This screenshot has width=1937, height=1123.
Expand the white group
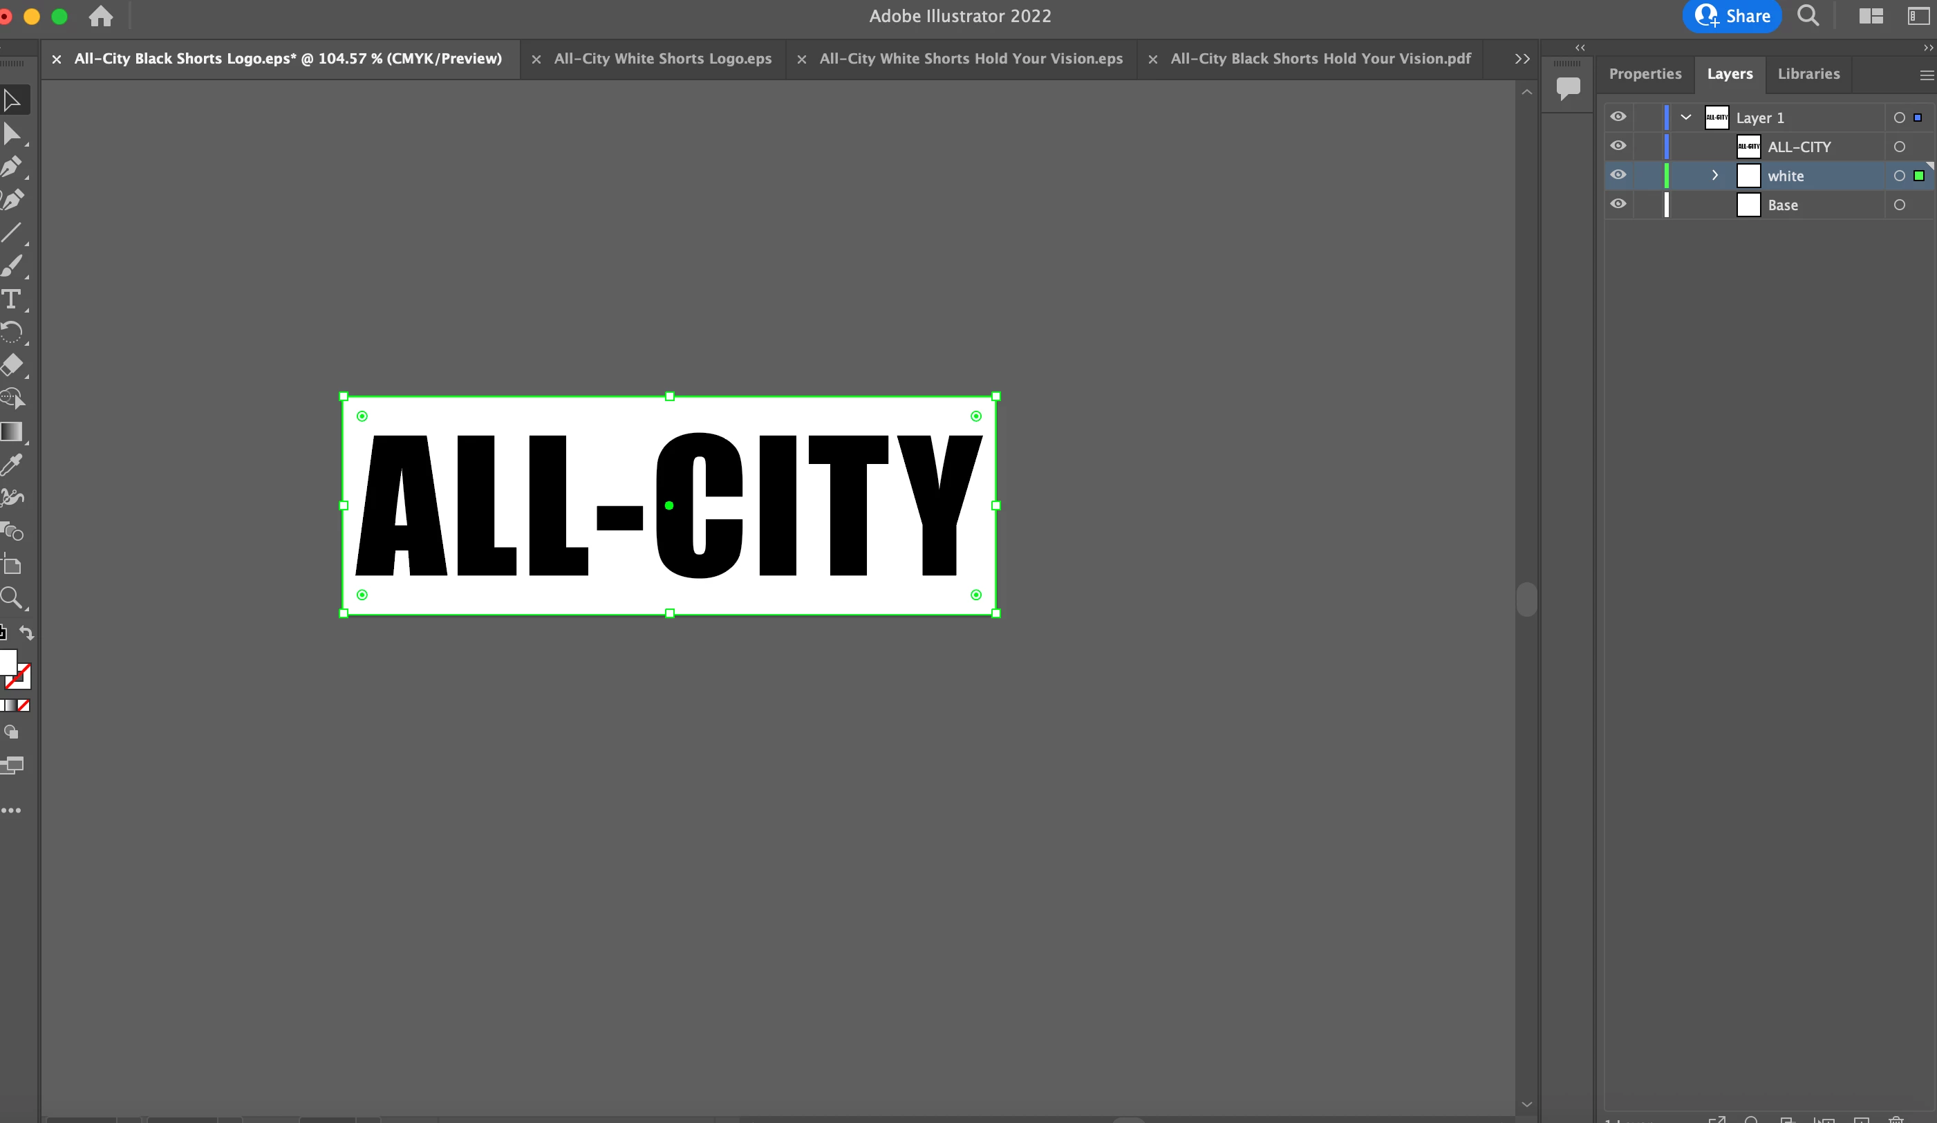point(1715,175)
